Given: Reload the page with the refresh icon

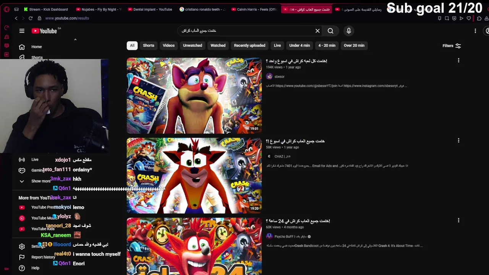Looking at the screenshot, I should tap(30, 18).
